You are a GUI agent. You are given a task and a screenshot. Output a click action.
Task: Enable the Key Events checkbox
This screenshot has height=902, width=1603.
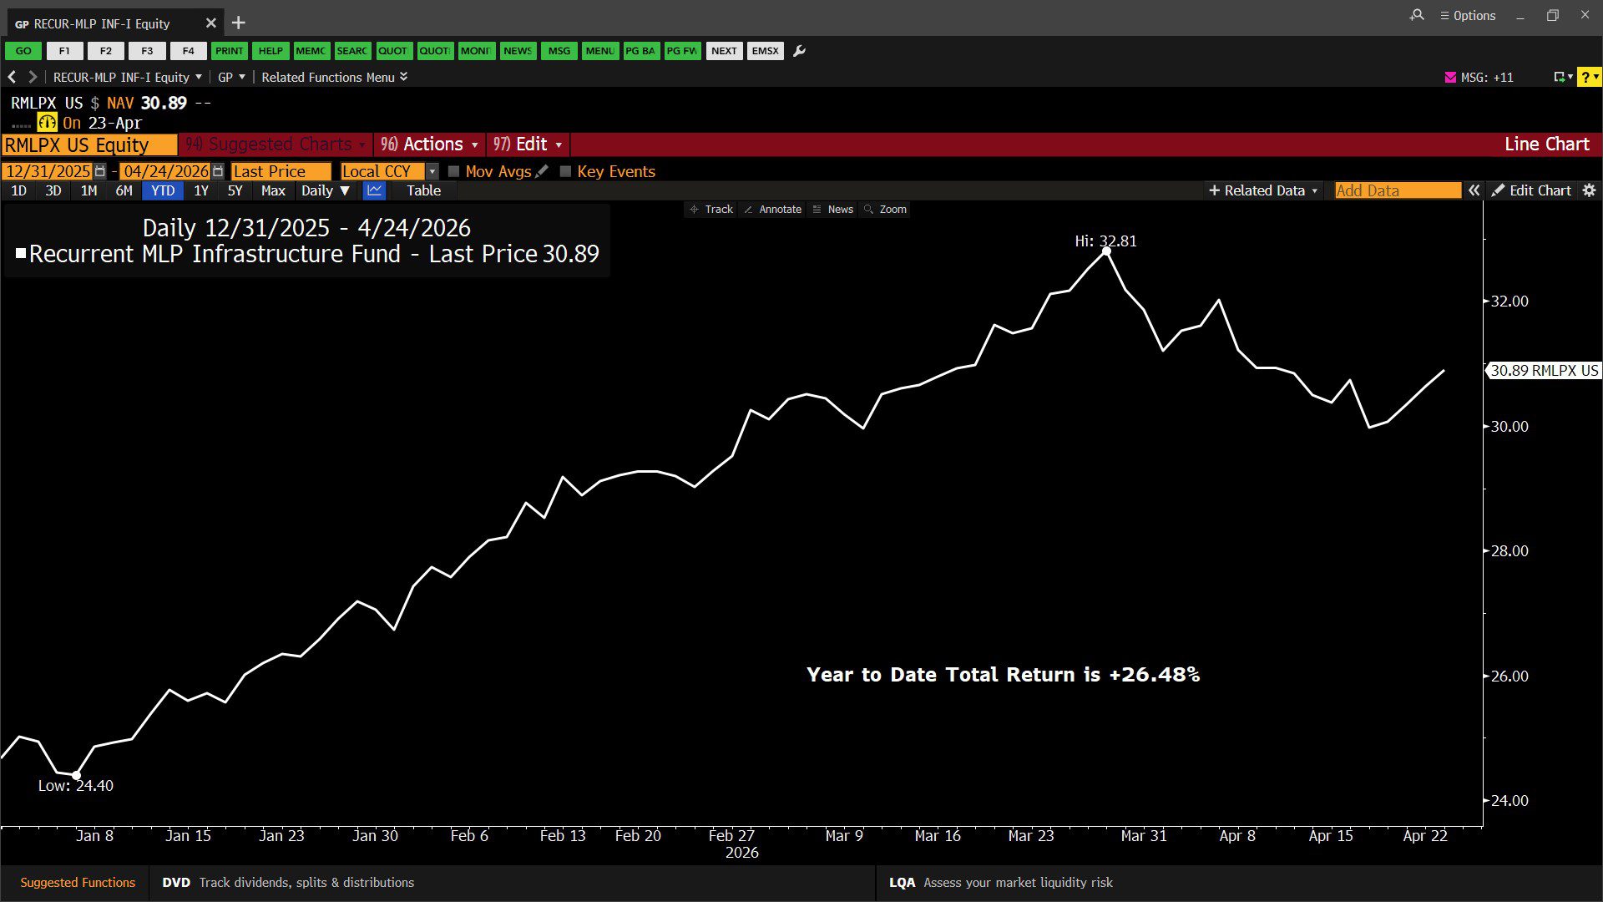coord(565,171)
